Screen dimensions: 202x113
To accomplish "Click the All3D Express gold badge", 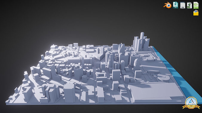I will 191,103.
